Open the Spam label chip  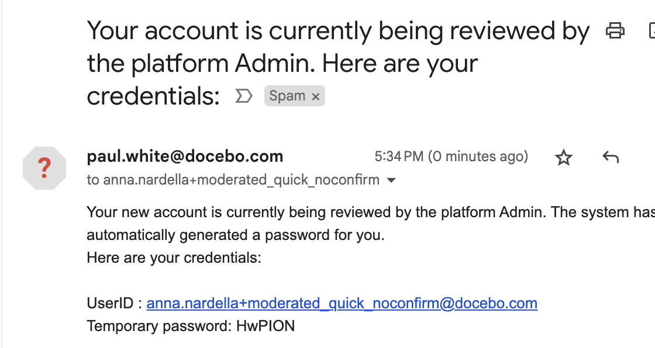(287, 96)
